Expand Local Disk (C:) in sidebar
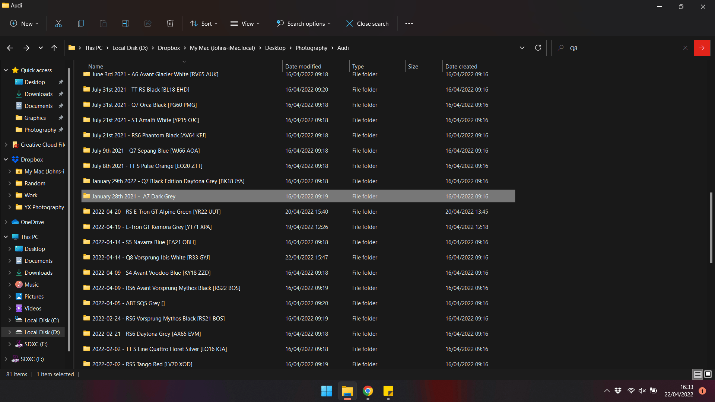This screenshot has width=715, height=402. click(x=10, y=320)
